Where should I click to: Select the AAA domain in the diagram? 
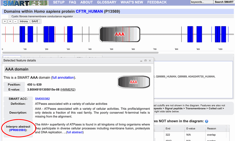[x=120, y=34]
